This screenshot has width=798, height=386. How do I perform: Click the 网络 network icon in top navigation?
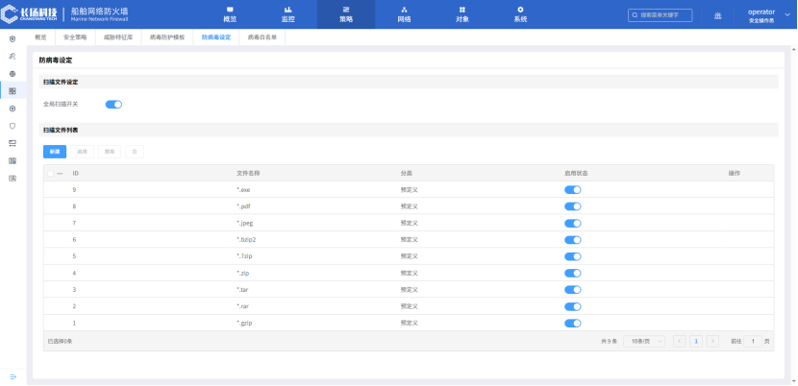pyautogui.click(x=404, y=10)
